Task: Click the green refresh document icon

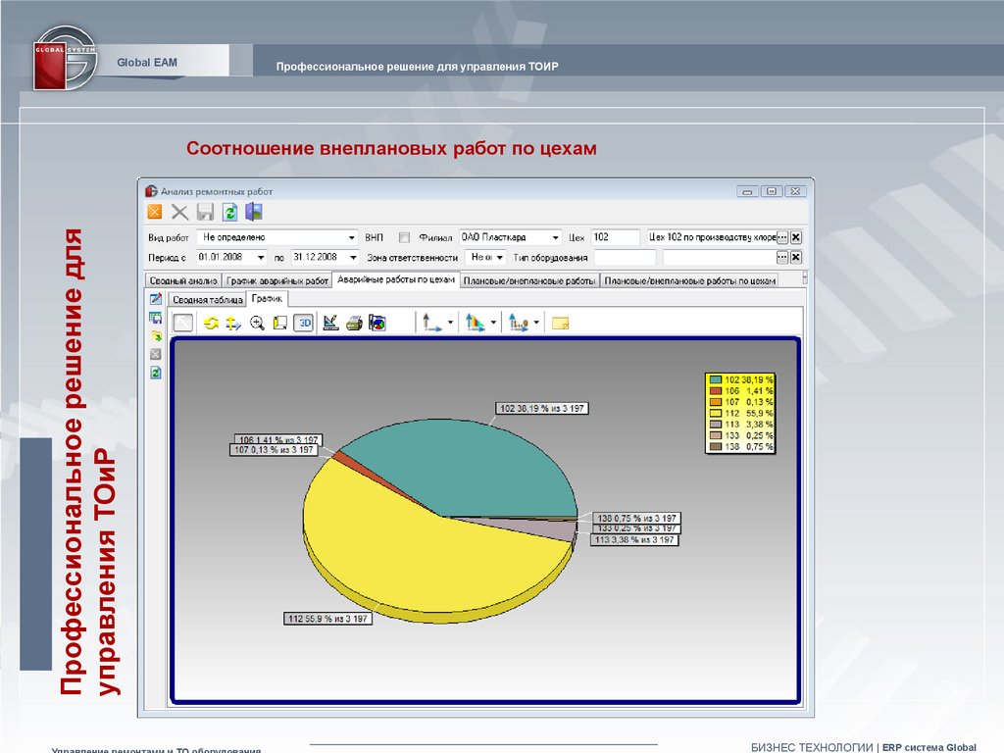Action: (x=229, y=212)
